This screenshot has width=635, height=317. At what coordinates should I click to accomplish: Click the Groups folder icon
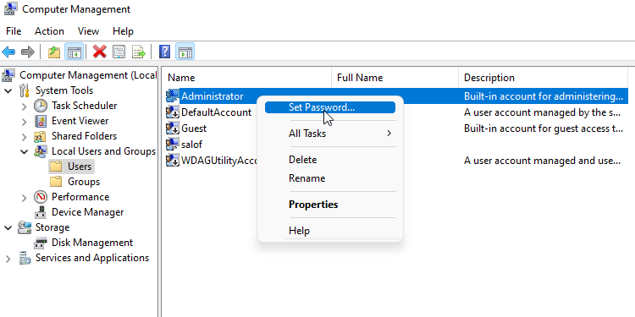pyautogui.click(x=56, y=182)
